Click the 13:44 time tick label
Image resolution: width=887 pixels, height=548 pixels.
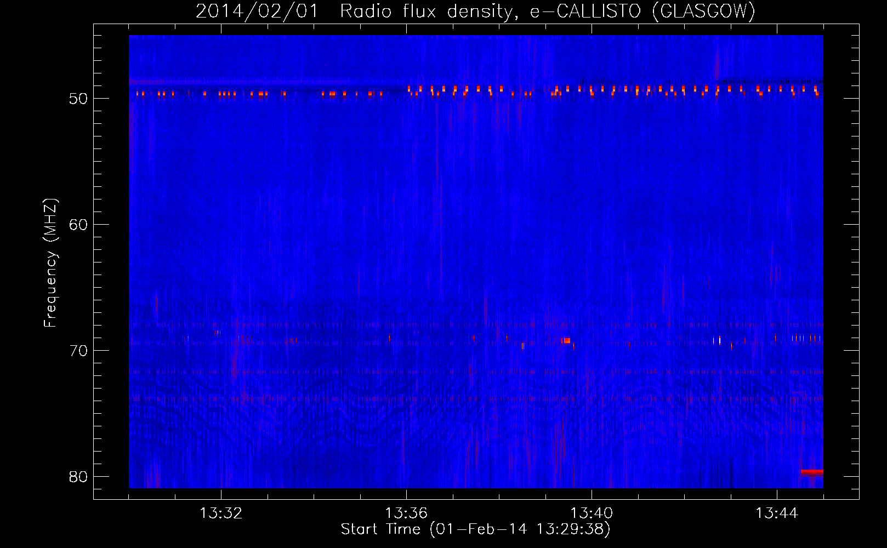point(777,513)
